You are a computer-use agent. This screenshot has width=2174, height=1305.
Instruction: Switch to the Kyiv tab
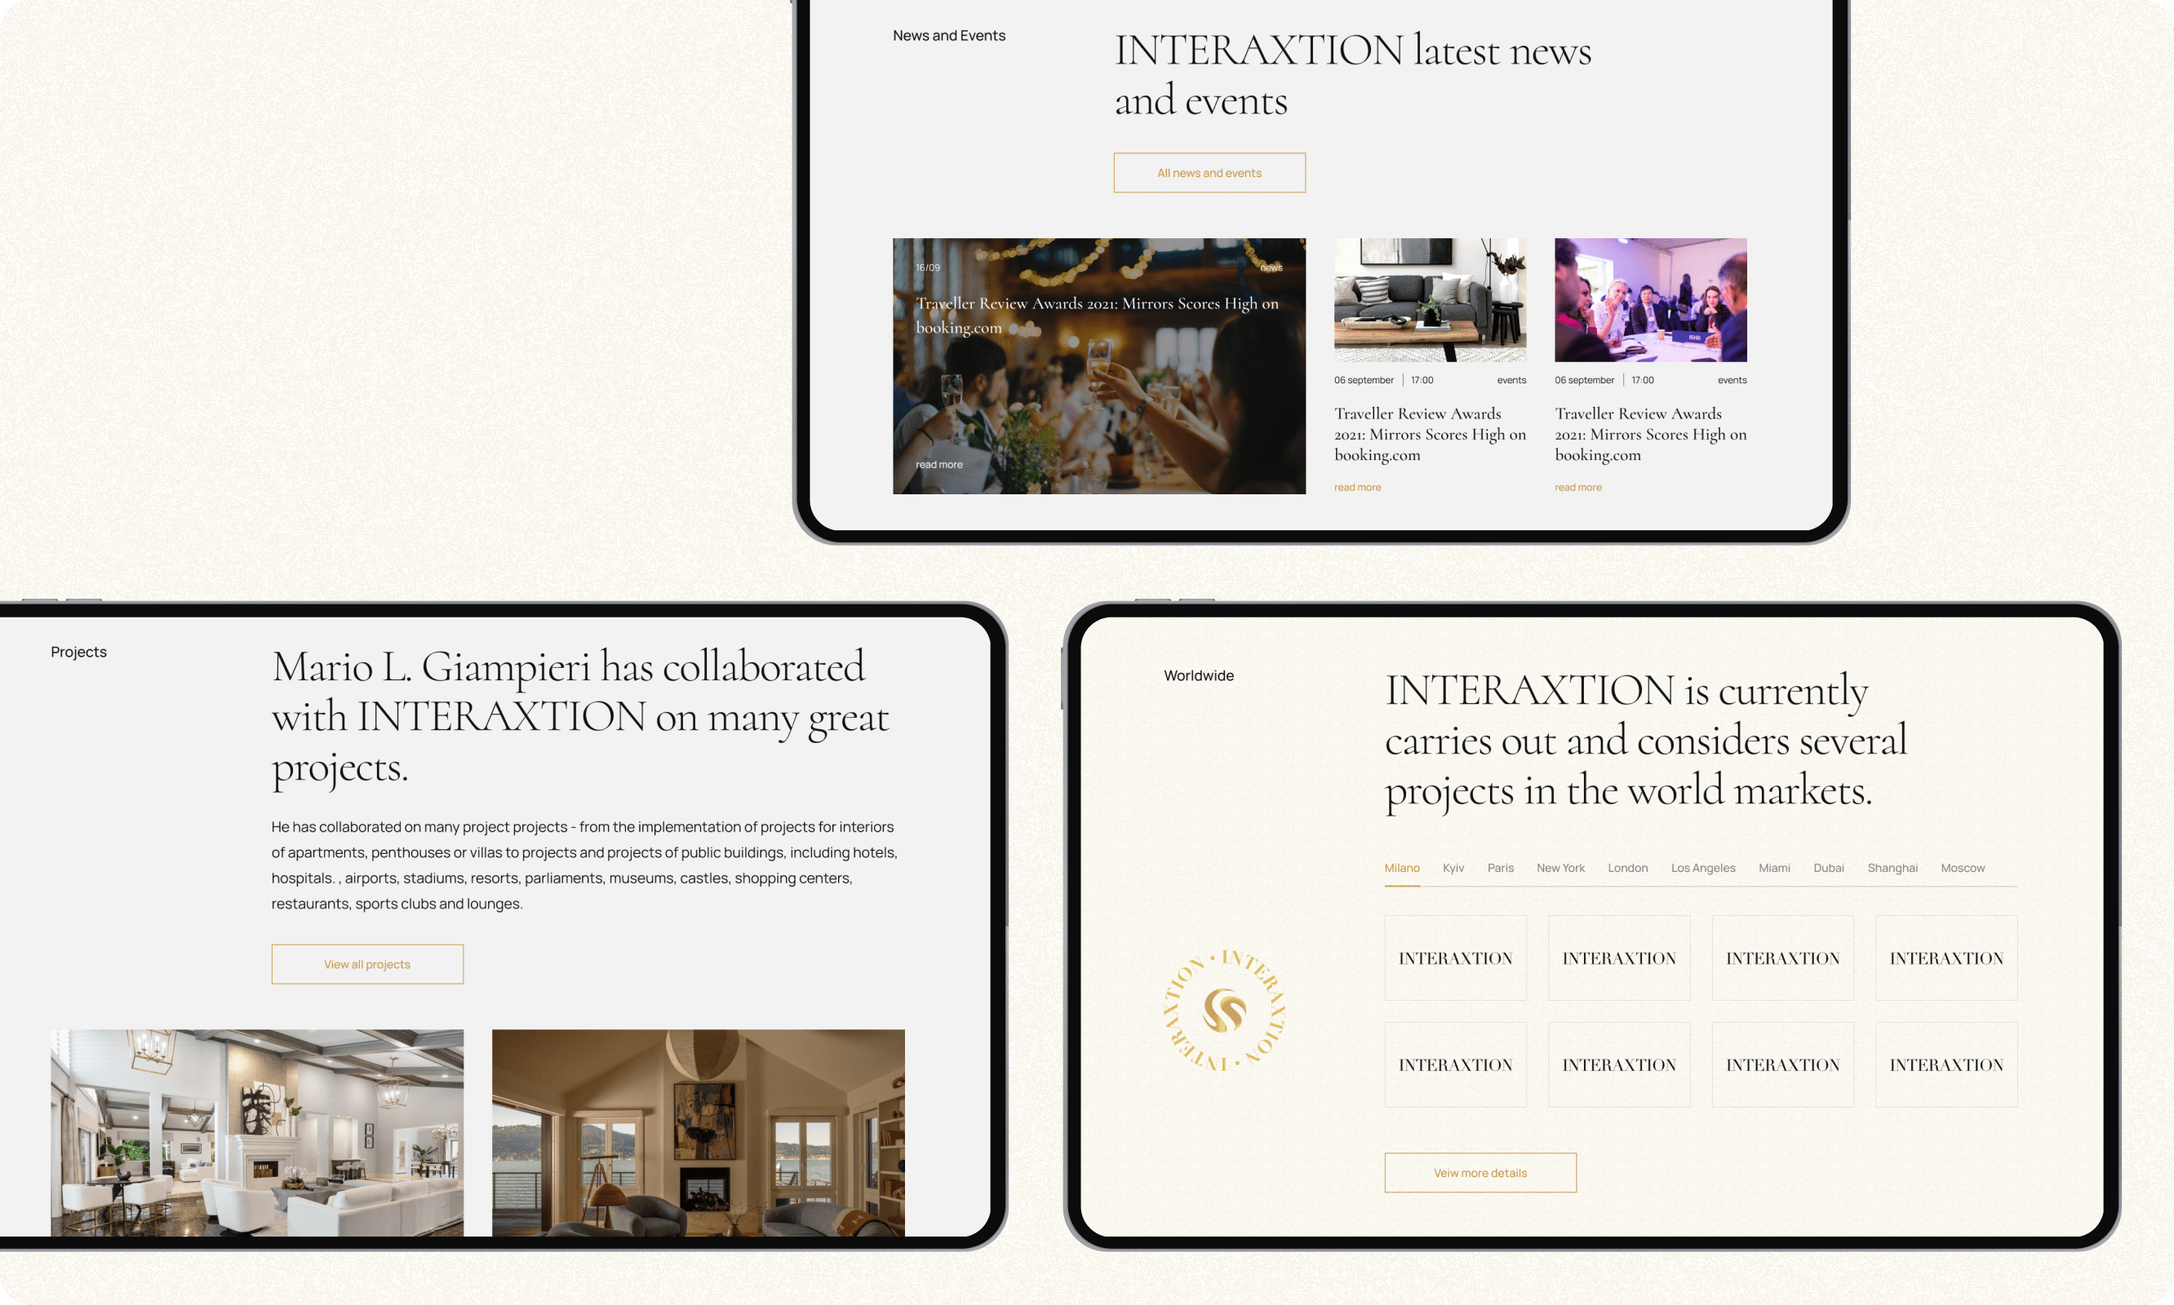coord(1453,868)
